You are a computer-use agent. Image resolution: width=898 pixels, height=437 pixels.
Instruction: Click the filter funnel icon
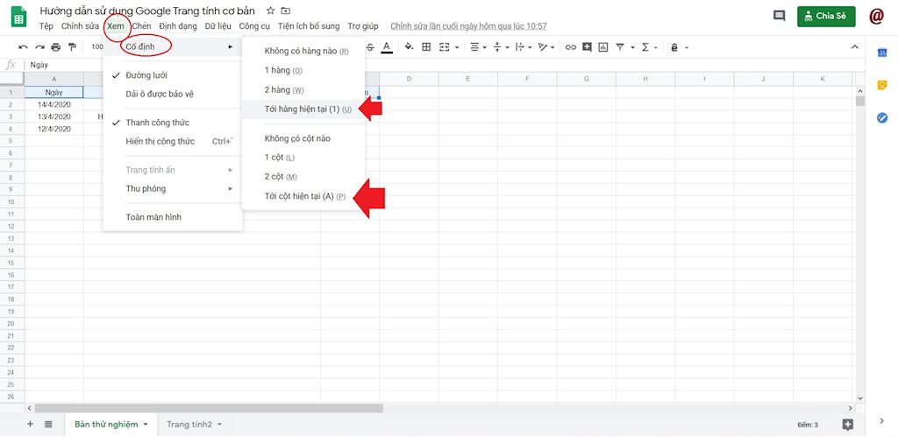point(620,47)
